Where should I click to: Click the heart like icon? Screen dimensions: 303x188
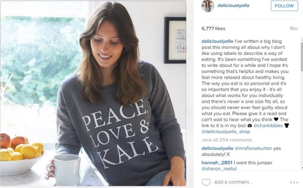(x=206, y=182)
